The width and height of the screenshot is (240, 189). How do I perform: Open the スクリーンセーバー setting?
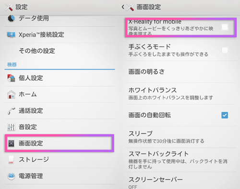(x=181, y=181)
